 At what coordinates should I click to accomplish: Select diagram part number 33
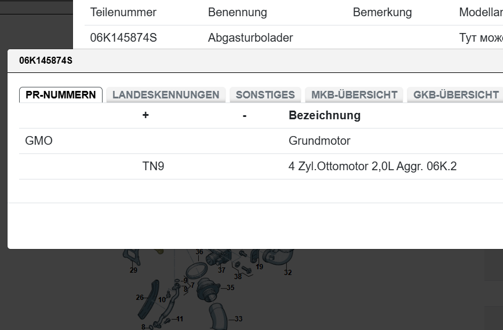pos(238,319)
